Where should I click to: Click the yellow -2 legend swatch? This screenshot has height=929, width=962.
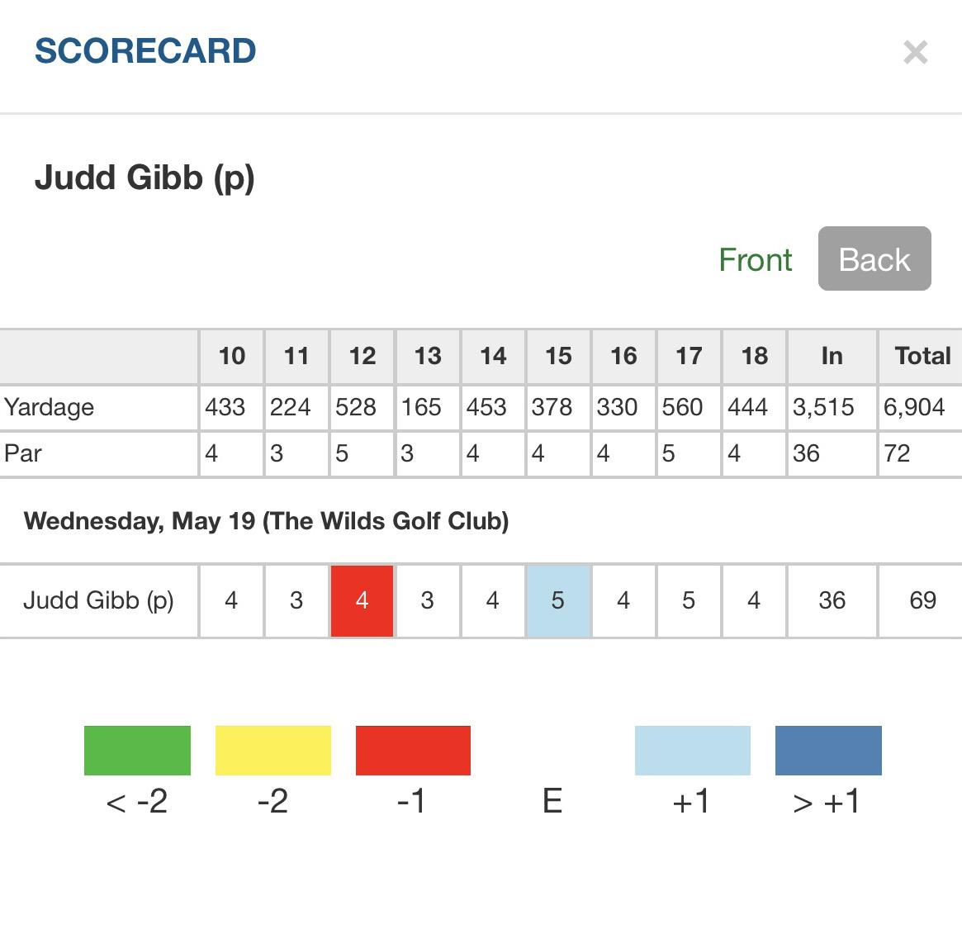point(273,751)
